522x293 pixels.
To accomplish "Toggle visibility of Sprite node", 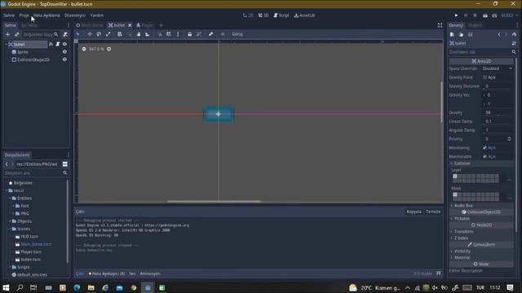I will click(64, 52).
